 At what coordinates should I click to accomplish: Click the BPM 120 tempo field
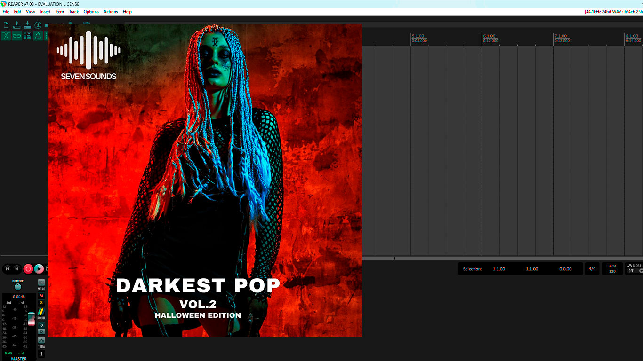(x=612, y=269)
